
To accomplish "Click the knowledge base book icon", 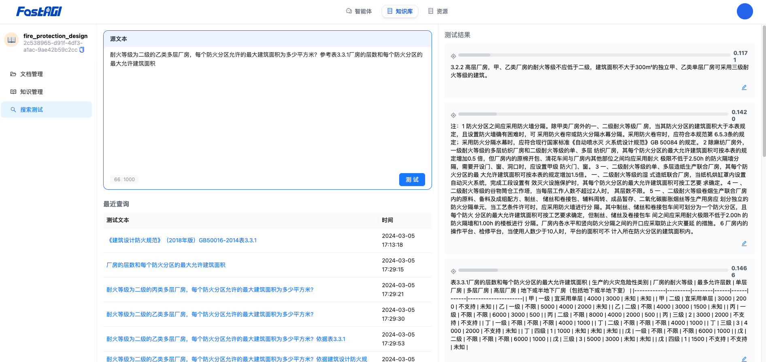I will click(x=11, y=40).
